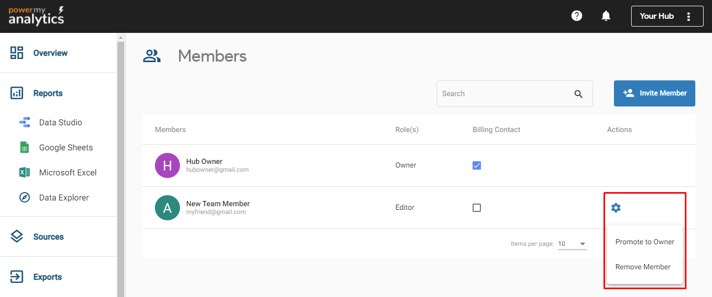Open Microsoft Excel reports

click(67, 173)
